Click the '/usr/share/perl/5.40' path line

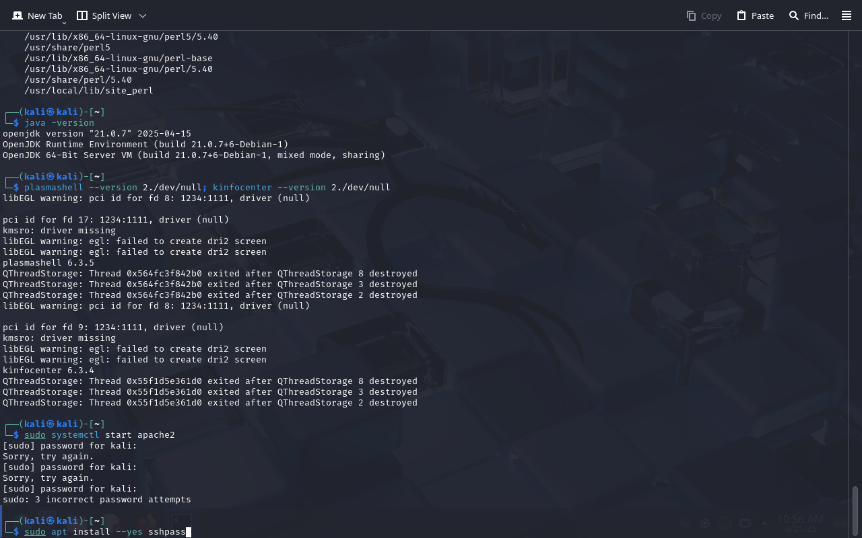tap(78, 80)
